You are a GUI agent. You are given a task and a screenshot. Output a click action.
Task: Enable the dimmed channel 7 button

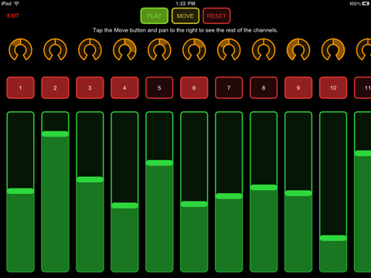coord(229,88)
